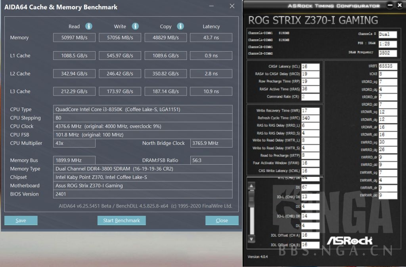
Task: Click Start Benchmark
Action: pos(121,221)
